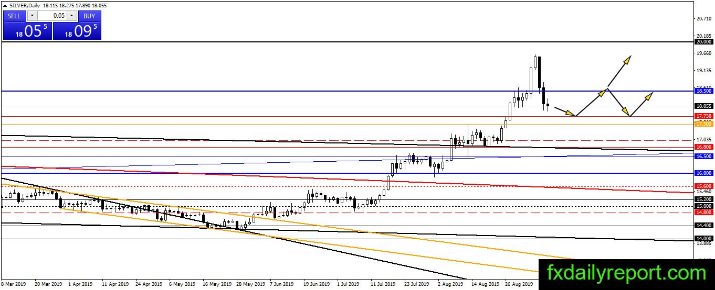
Task: Click the orange 17.500 price label
Action: 703,124
